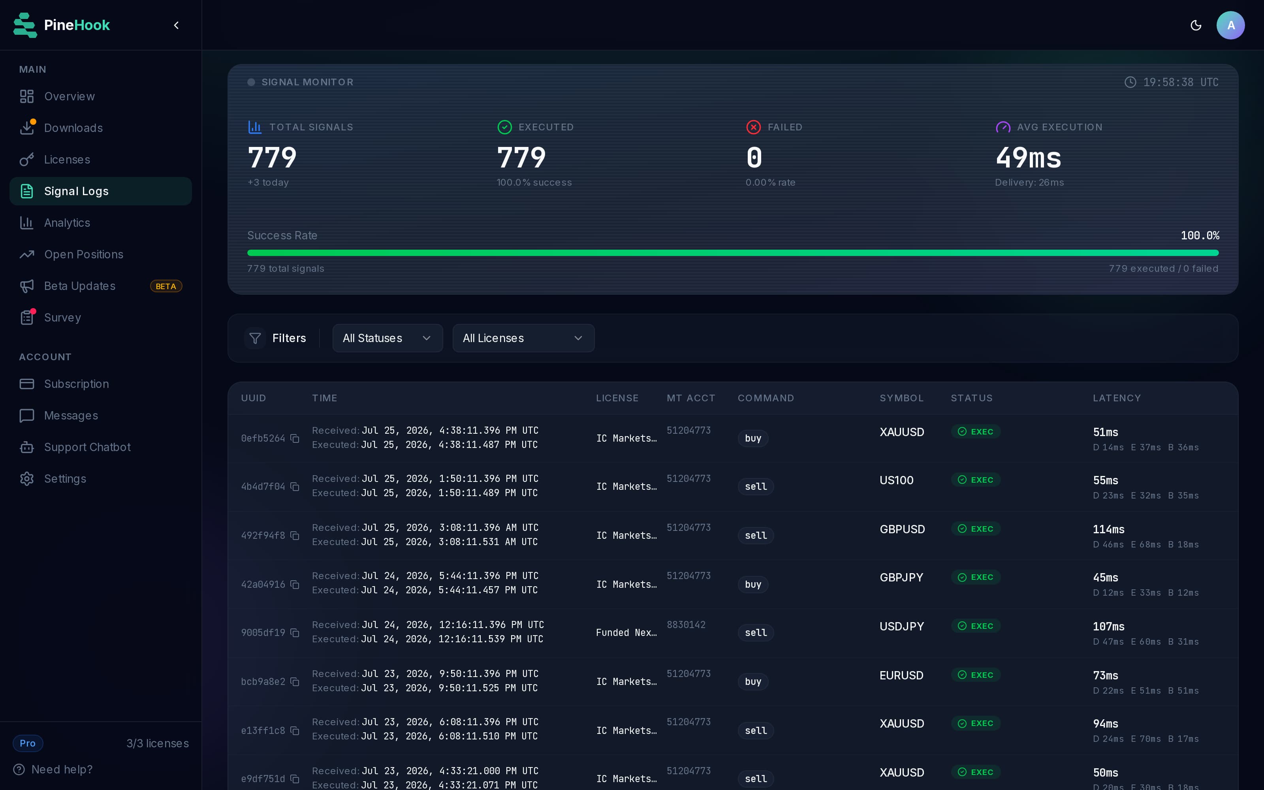
Task: Expand the All Licenses dropdown
Action: click(523, 338)
